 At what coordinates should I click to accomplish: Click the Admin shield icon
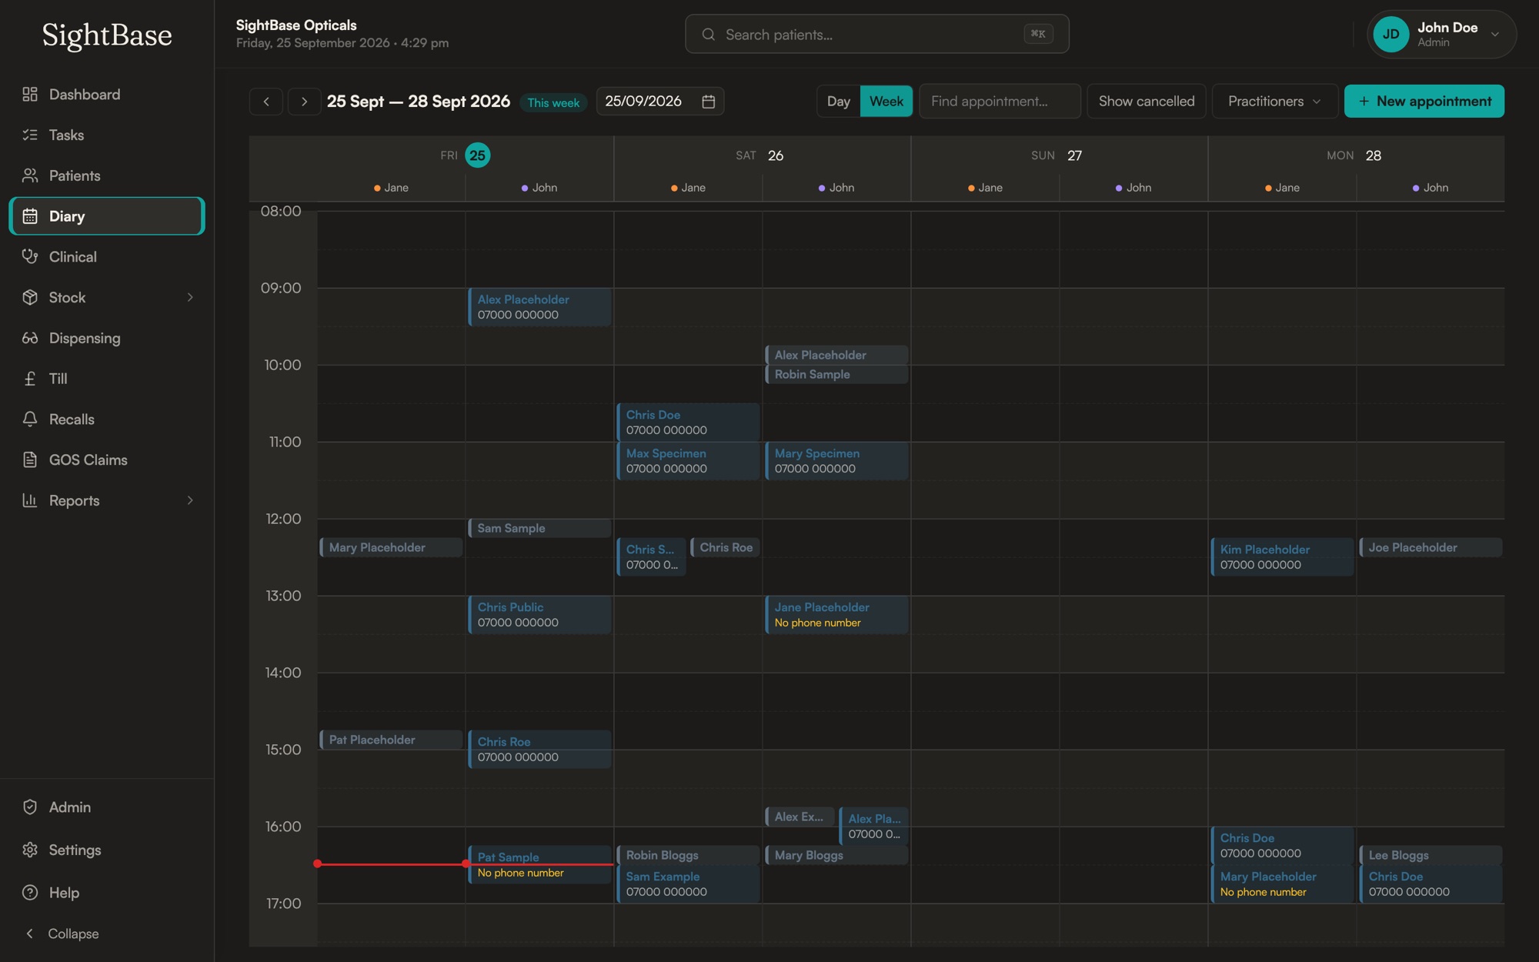(x=30, y=807)
